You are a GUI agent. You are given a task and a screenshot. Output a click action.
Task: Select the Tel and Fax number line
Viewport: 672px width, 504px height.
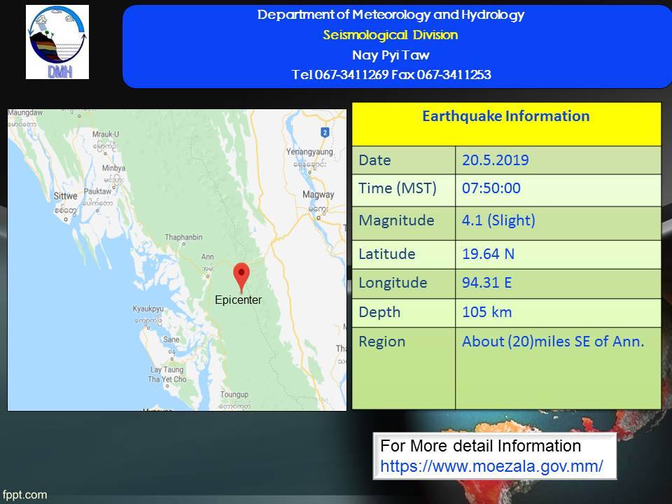click(x=391, y=75)
